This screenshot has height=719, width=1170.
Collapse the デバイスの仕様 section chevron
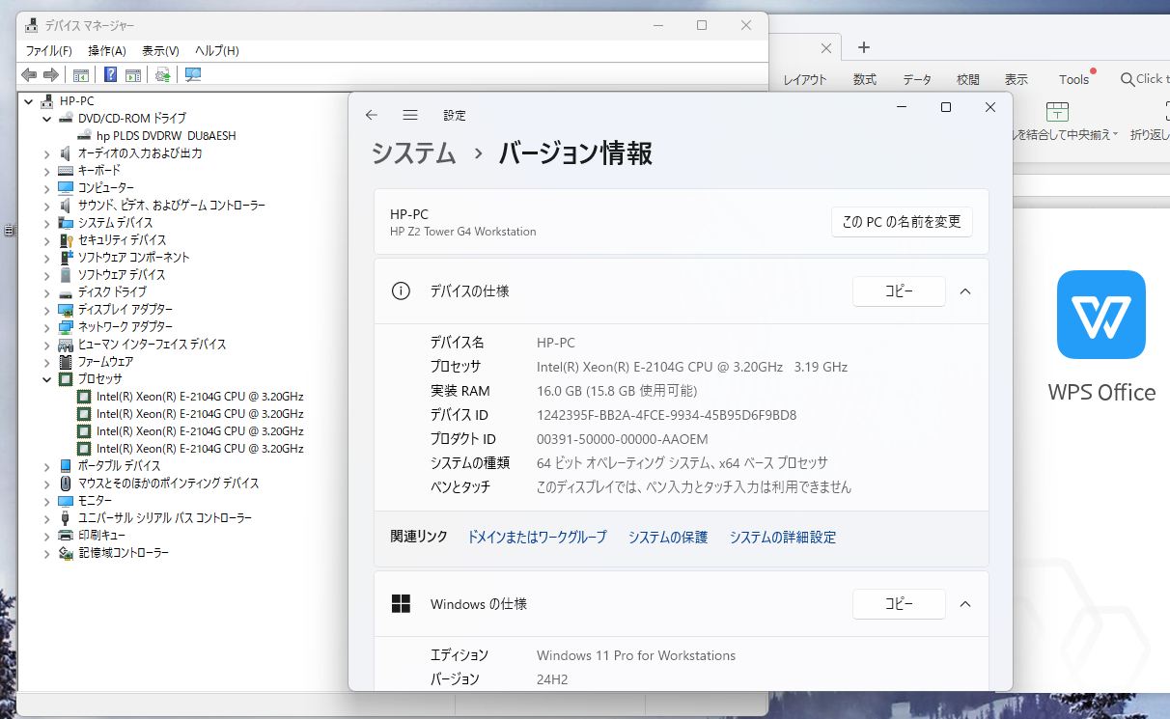[965, 290]
